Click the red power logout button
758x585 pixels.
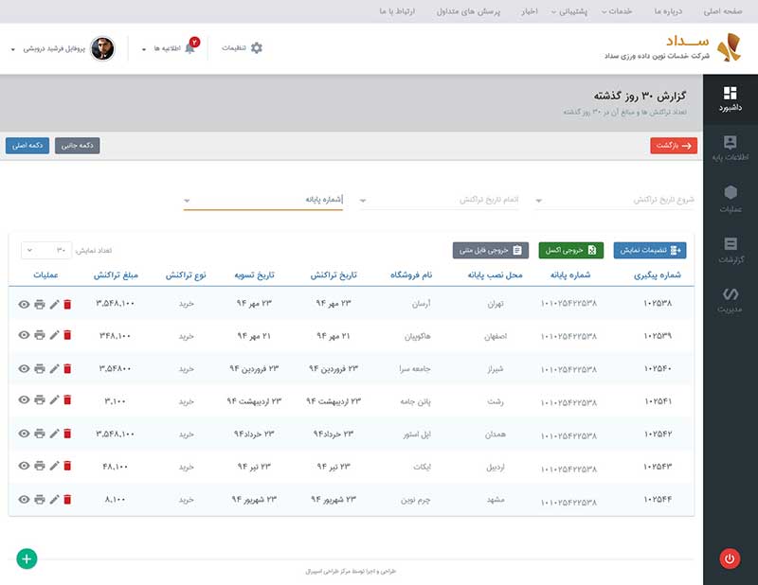tap(730, 558)
